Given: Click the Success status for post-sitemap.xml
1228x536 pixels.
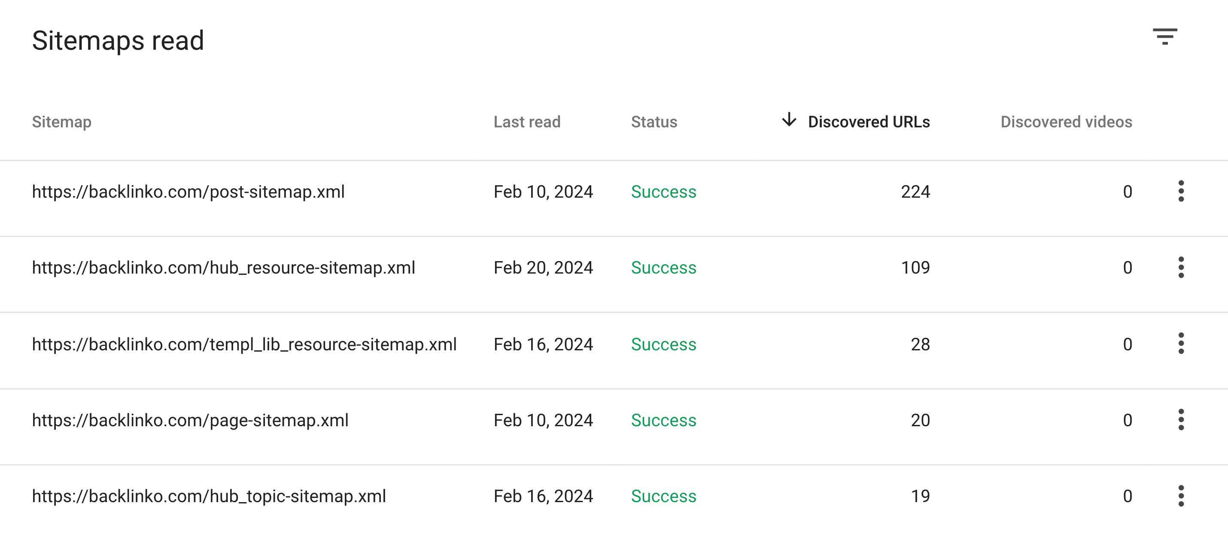Looking at the screenshot, I should (x=663, y=192).
